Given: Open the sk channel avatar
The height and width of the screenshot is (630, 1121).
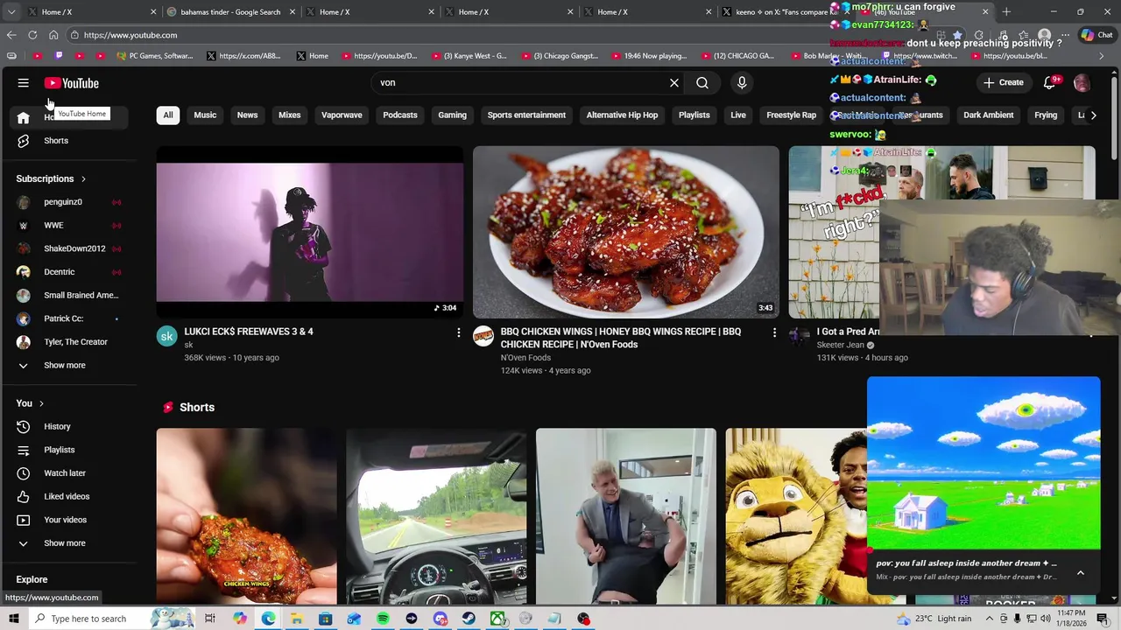Looking at the screenshot, I should pyautogui.click(x=167, y=336).
